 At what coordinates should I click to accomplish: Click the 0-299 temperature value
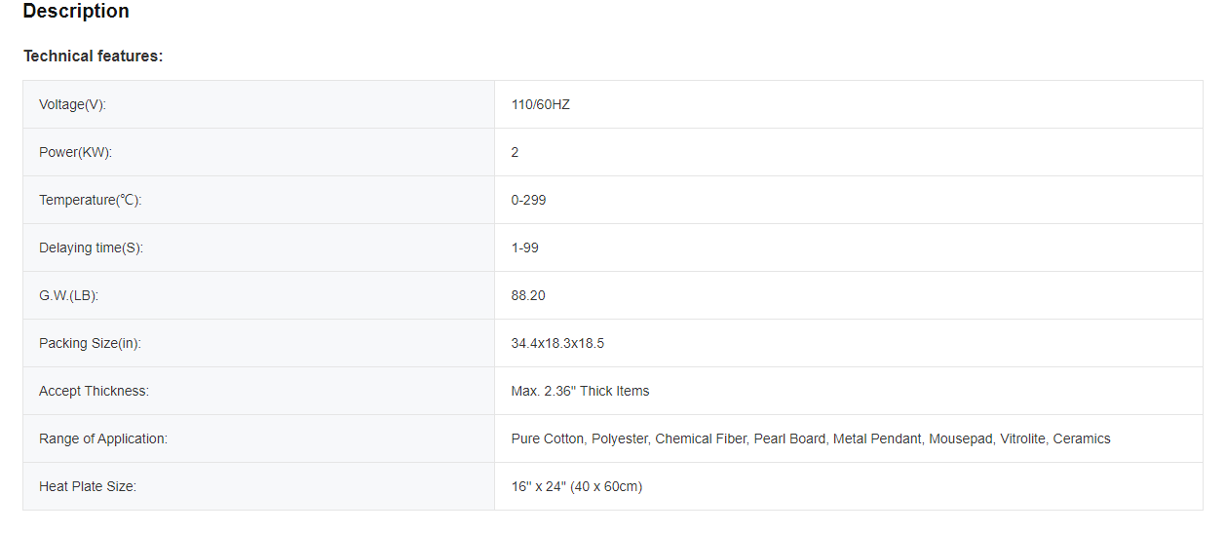(x=528, y=200)
